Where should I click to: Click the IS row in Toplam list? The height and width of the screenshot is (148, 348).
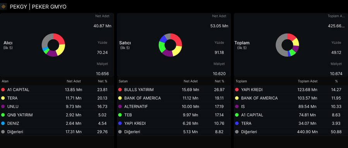tap(291, 107)
